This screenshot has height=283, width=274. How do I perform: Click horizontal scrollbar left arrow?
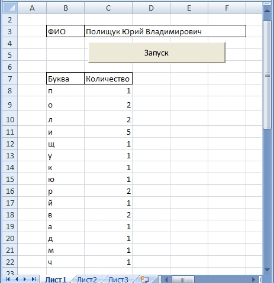(166, 279)
